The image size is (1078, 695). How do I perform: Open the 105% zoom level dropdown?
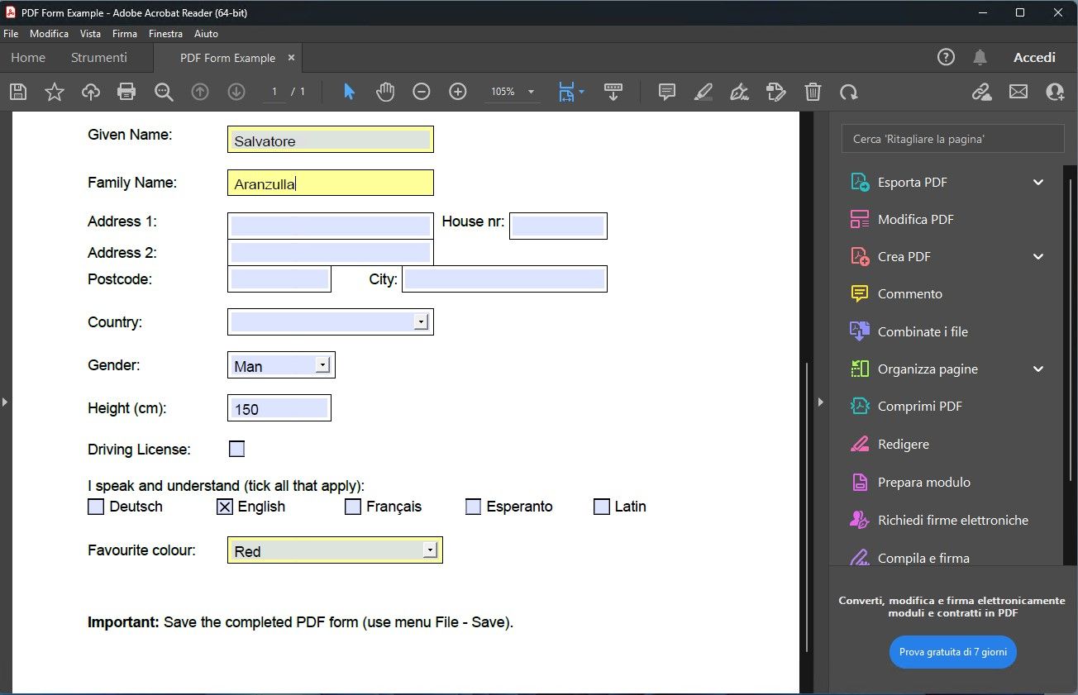tap(530, 92)
